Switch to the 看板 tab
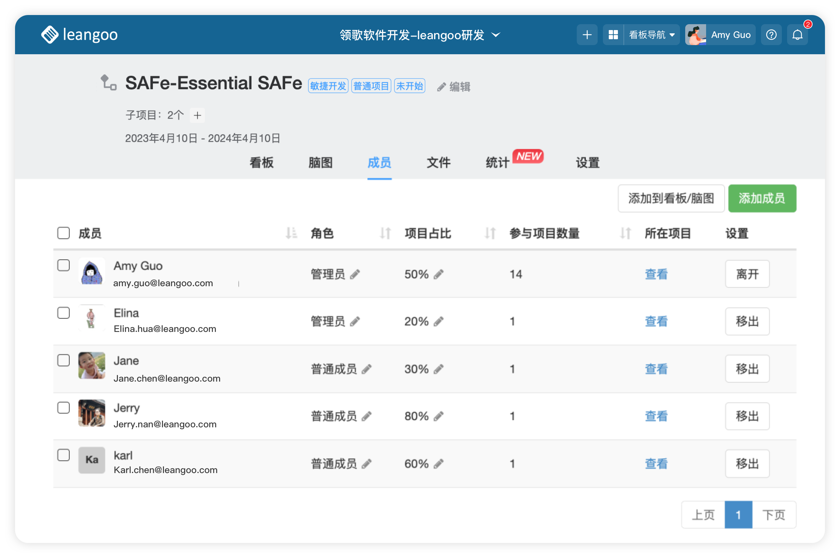 pos(262,163)
